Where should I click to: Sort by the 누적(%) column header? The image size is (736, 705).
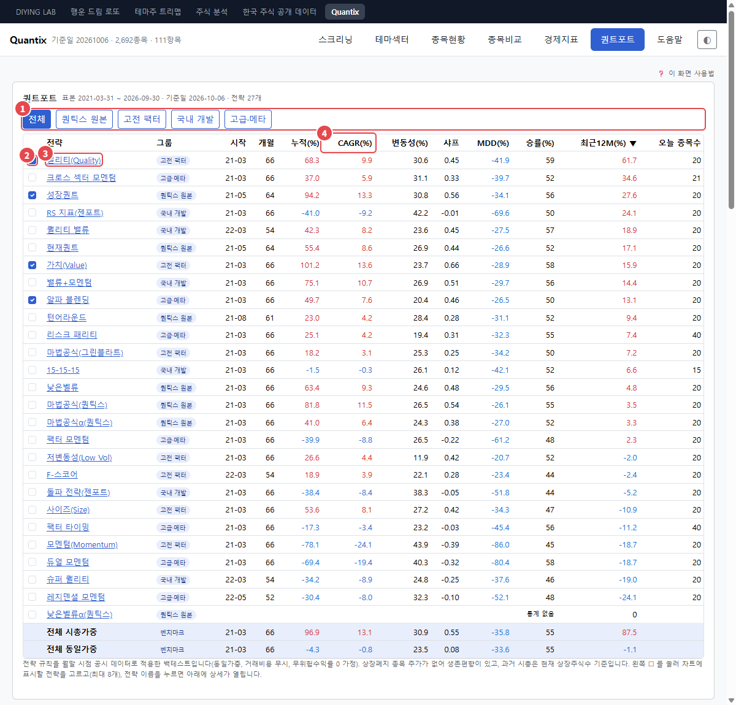pos(305,143)
